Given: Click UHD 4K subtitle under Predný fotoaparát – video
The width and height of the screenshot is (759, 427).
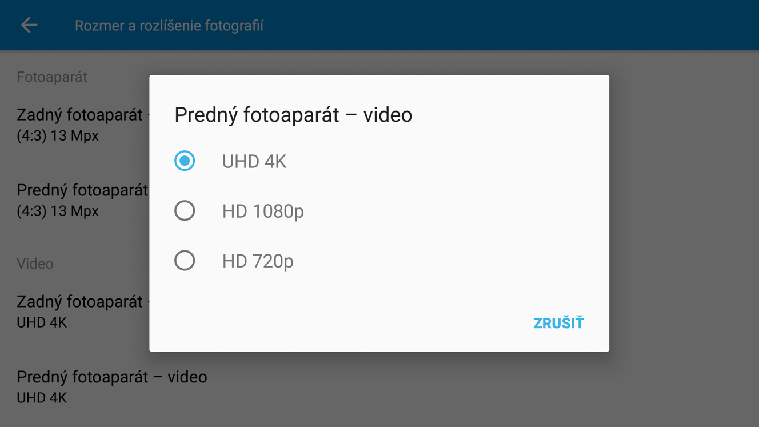Looking at the screenshot, I should (x=42, y=398).
